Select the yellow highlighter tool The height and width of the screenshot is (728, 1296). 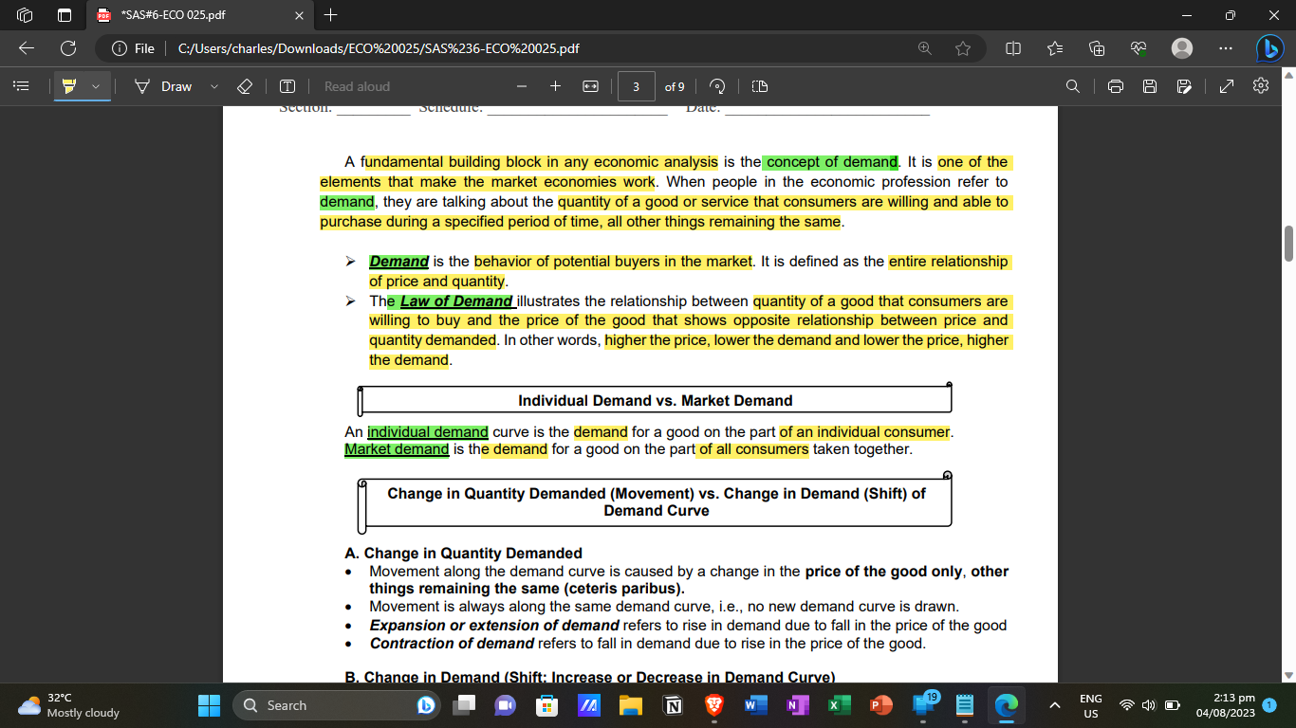pos(69,86)
